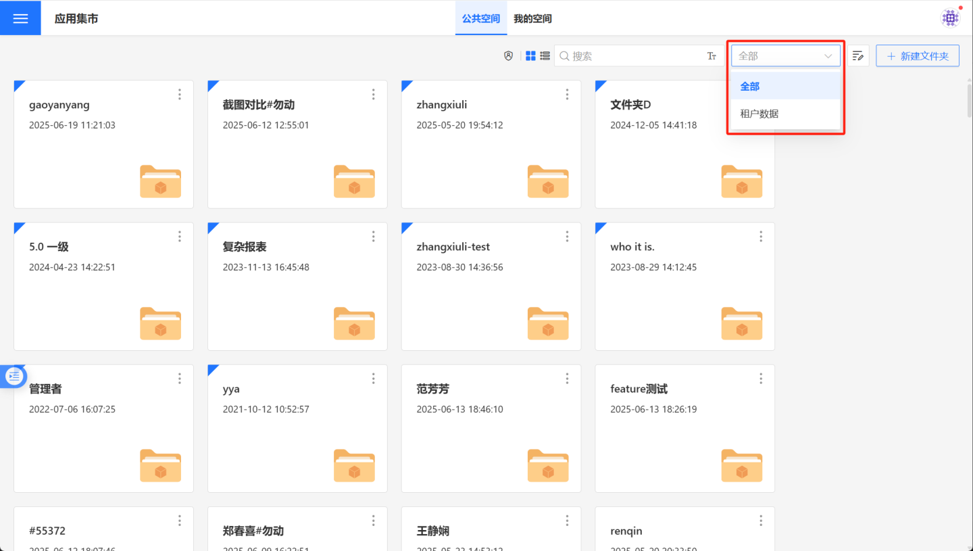This screenshot has height=551, width=973.
Task: Click the batch edit list icon
Action: (x=858, y=56)
